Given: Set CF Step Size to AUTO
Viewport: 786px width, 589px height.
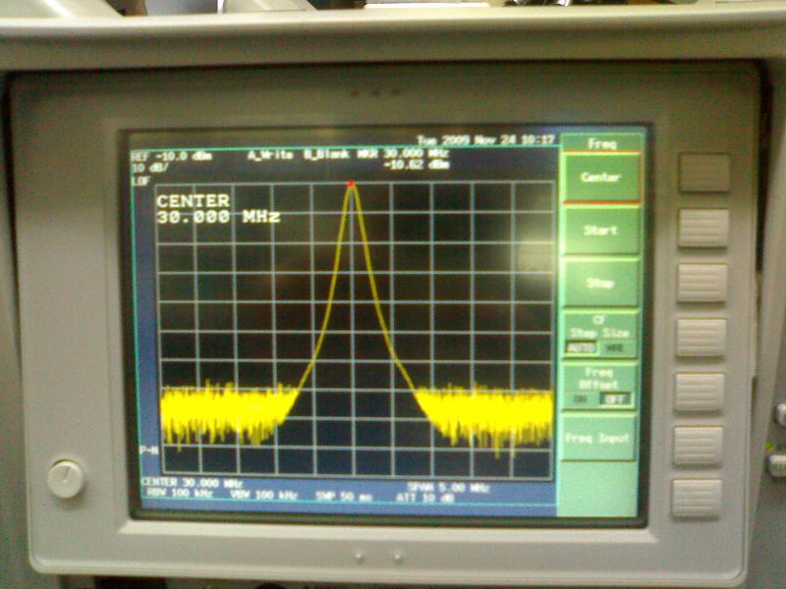Looking at the screenshot, I should point(582,348).
